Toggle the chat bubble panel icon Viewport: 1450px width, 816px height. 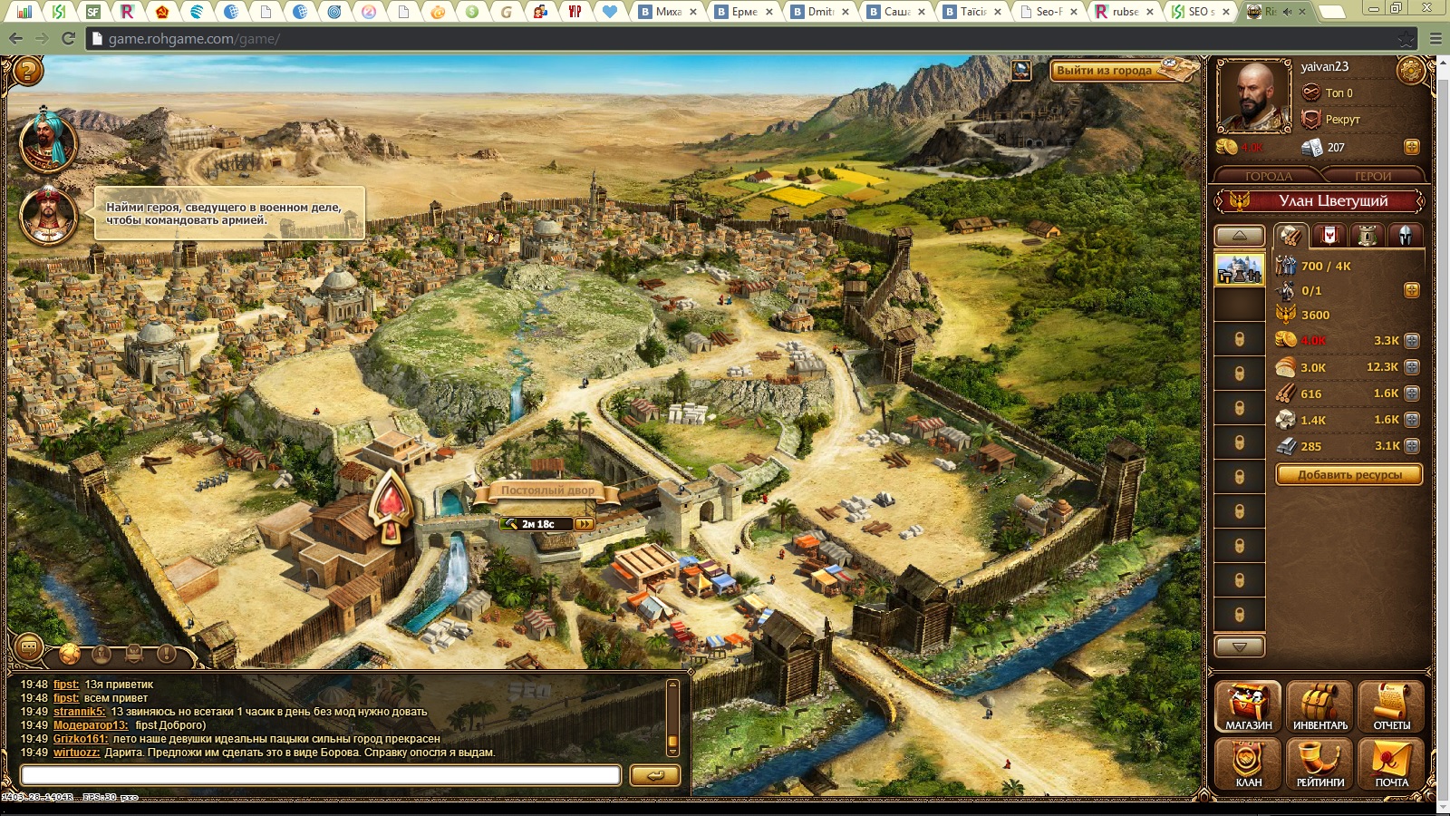coord(29,648)
